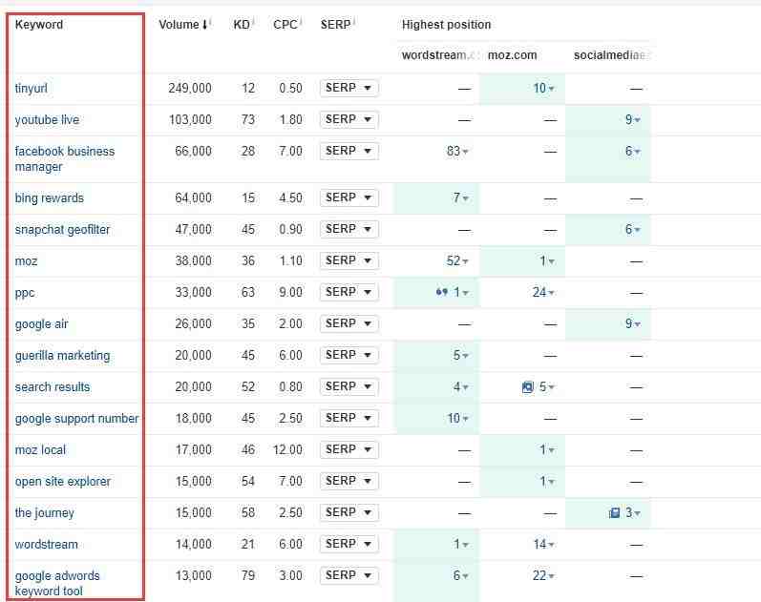Open SERP dropdown for facebook business manager
761x602 pixels.
click(349, 151)
